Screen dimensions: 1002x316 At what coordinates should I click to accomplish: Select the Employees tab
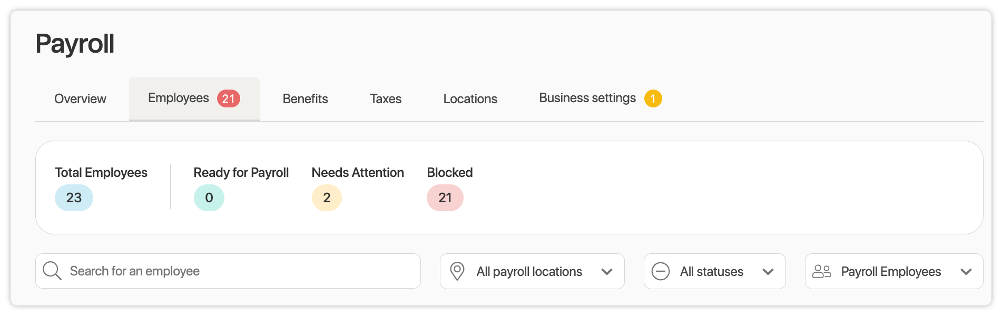pyautogui.click(x=179, y=98)
